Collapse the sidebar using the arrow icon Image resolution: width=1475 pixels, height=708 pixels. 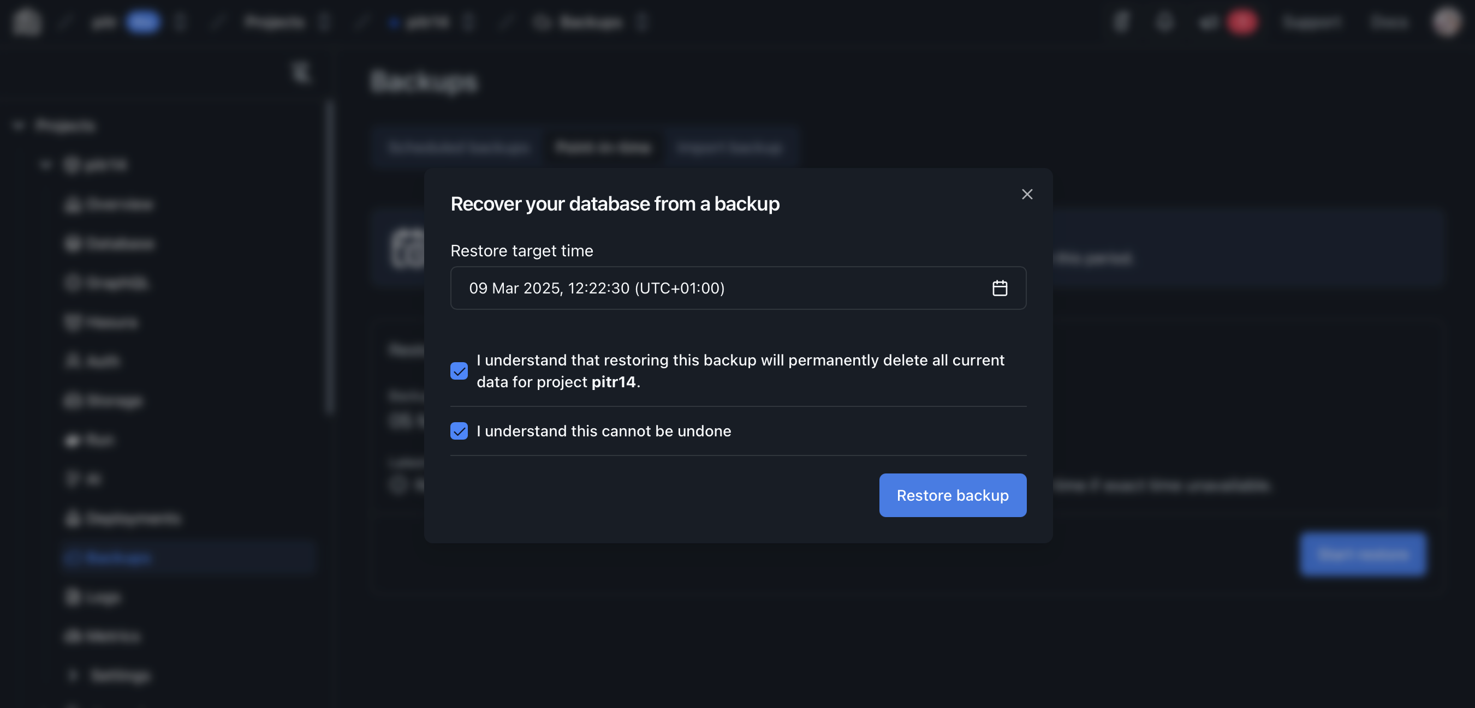coord(300,73)
